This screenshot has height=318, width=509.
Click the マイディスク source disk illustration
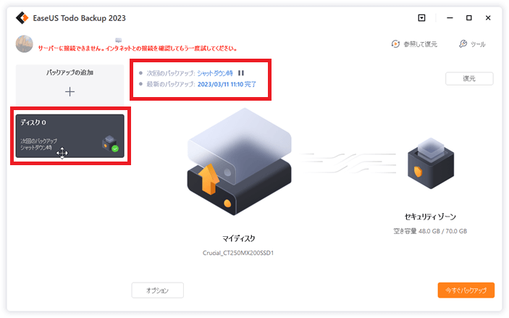239,162
